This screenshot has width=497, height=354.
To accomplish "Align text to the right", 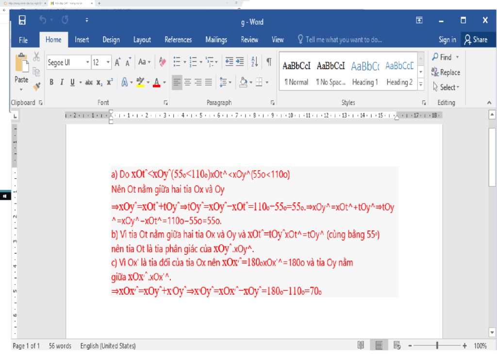I will (198, 83).
